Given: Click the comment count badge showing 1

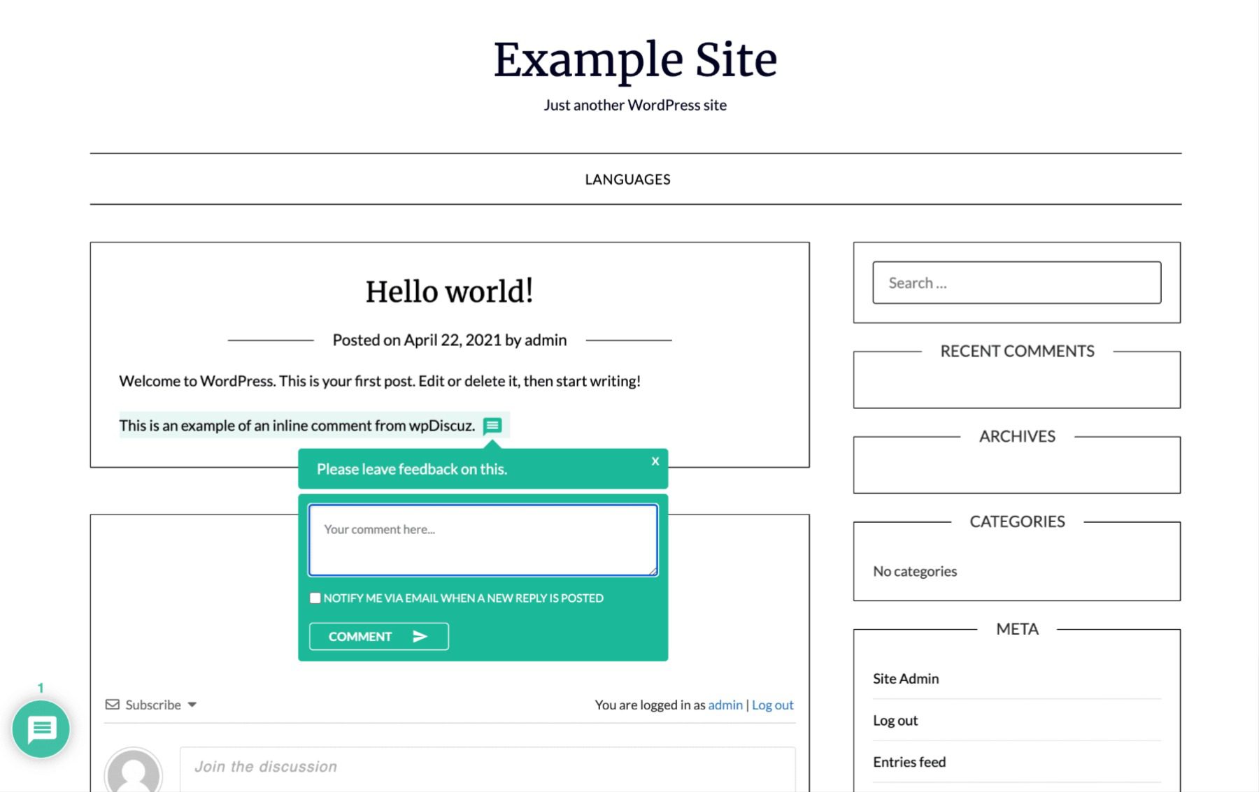Looking at the screenshot, I should 42,688.
